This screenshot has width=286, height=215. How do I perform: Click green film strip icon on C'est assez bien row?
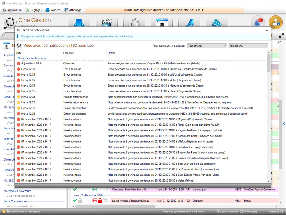pos(95,190)
